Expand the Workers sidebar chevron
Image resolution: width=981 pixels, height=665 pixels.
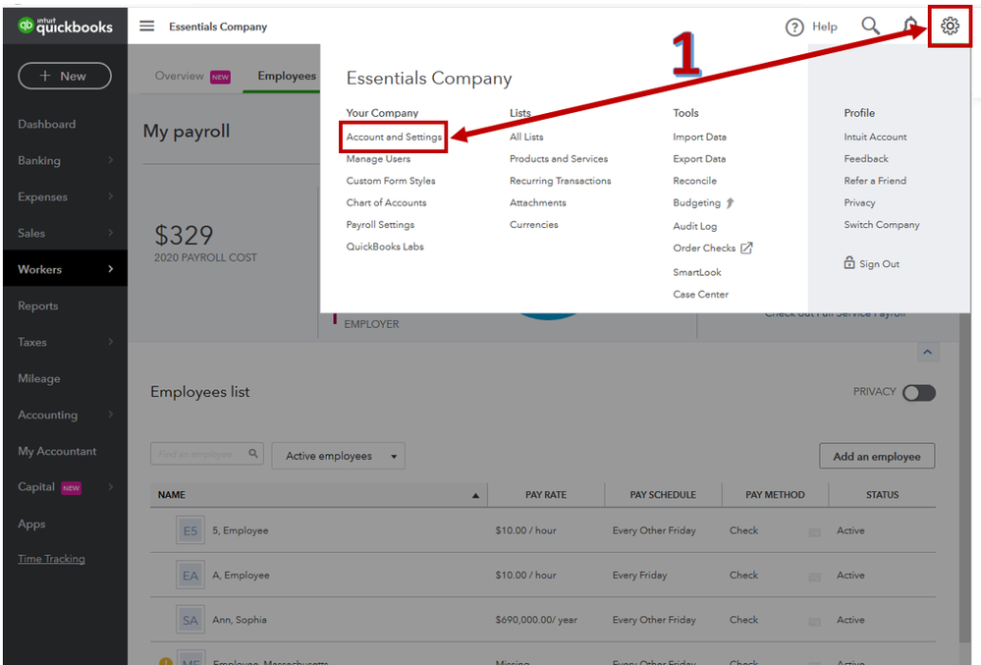(x=111, y=269)
